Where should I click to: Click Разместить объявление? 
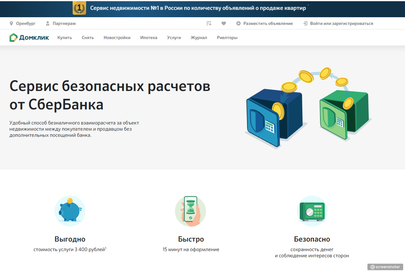[268, 24]
